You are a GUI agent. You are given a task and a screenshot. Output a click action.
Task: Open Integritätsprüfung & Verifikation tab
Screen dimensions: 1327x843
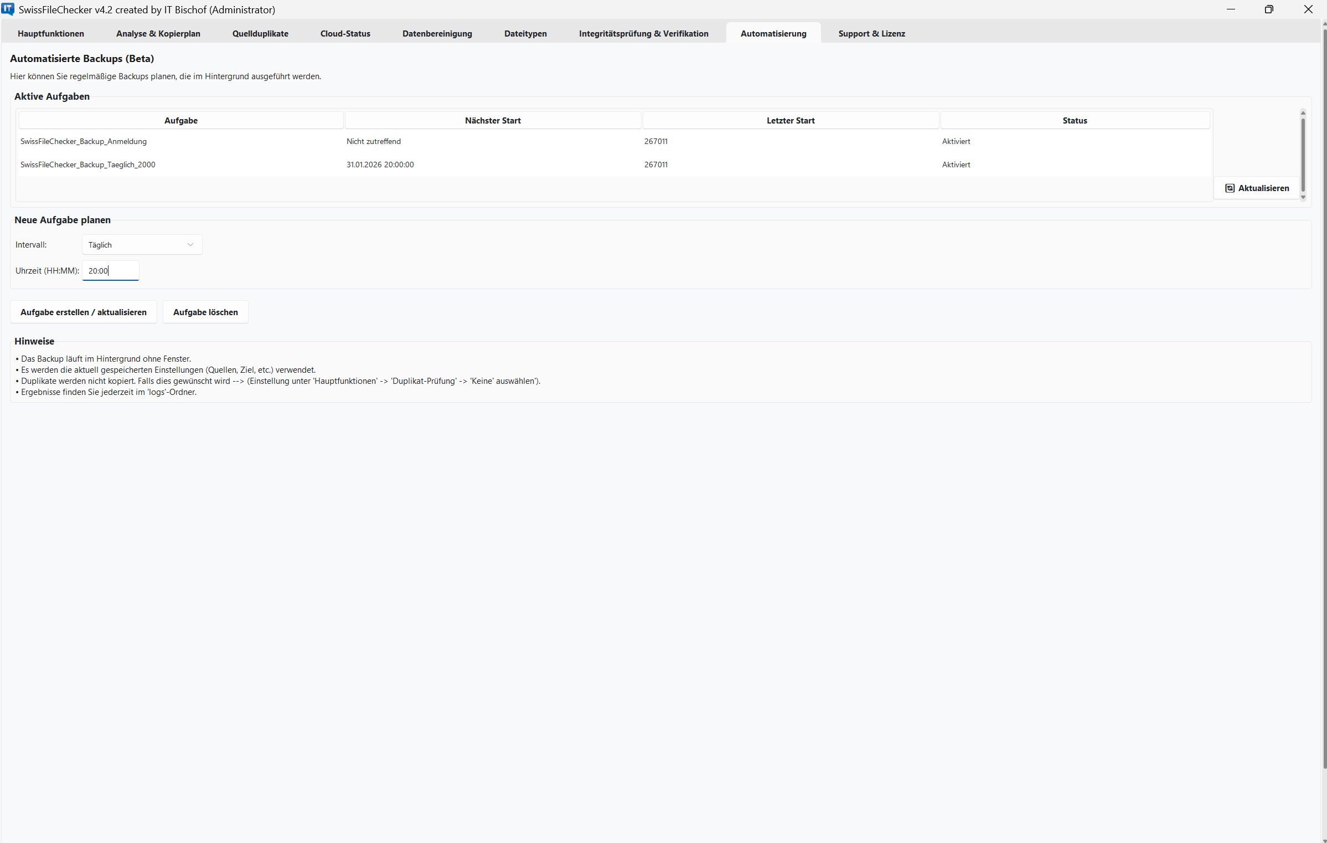click(643, 34)
